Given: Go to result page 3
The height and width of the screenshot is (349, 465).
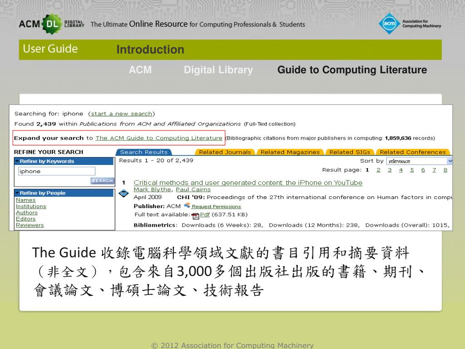Looking at the screenshot, I should (390, 170).
